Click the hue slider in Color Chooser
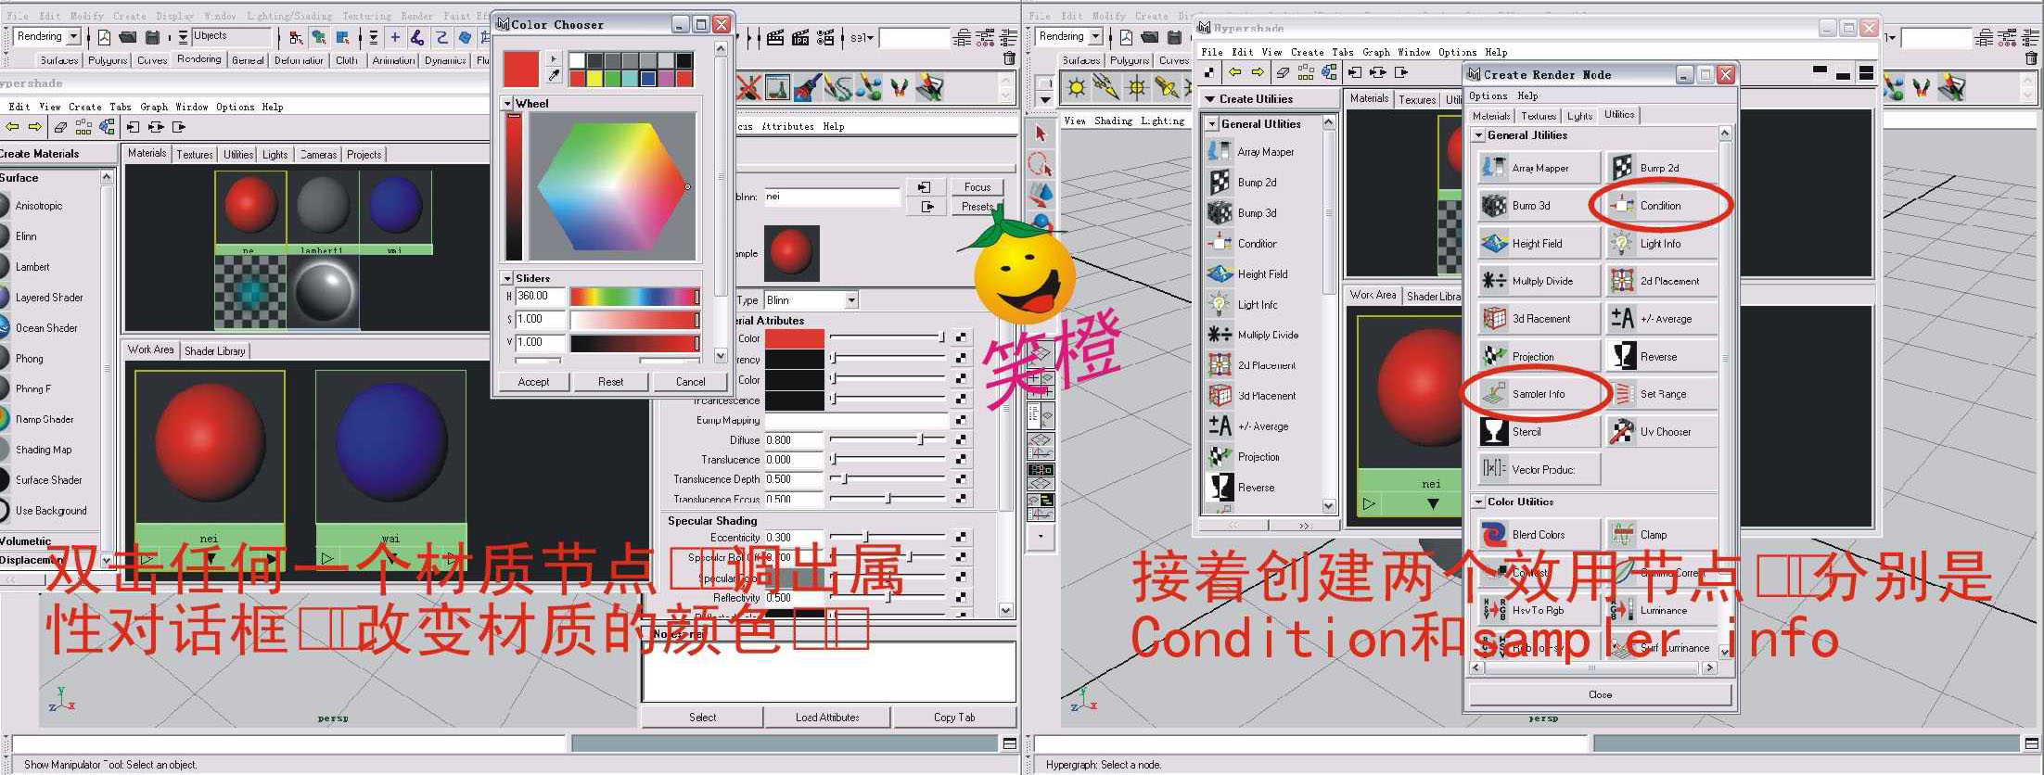This screenshot has width=2044, height=775. [x=634, y=297]
